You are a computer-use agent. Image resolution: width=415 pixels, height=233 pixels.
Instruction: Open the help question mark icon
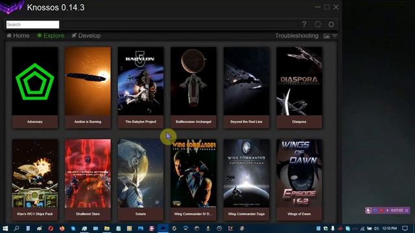(x=304, y=25)
